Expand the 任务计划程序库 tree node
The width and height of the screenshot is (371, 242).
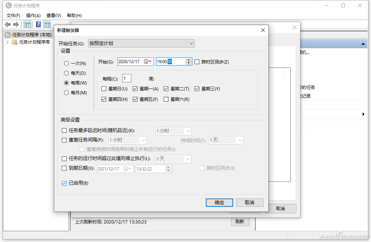point(7,42)
